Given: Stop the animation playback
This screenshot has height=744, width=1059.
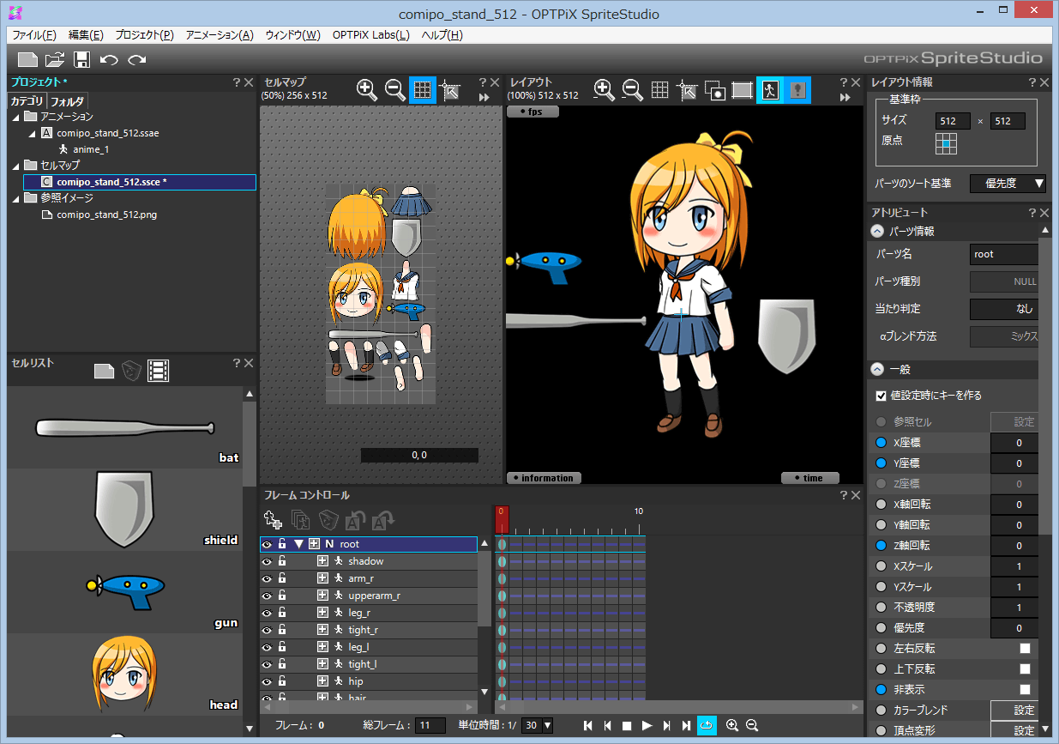Looking at the screenshot, I should click(627, 726).
